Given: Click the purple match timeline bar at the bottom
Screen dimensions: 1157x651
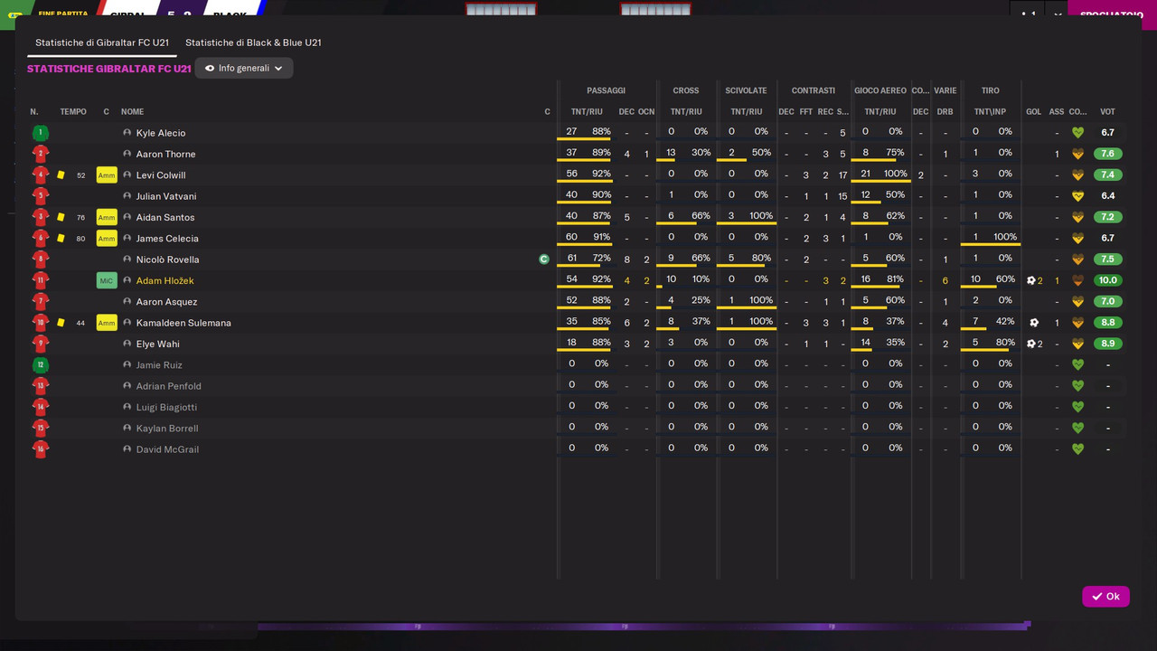Looking at the screenshot, I should click(x=644, y=626).
